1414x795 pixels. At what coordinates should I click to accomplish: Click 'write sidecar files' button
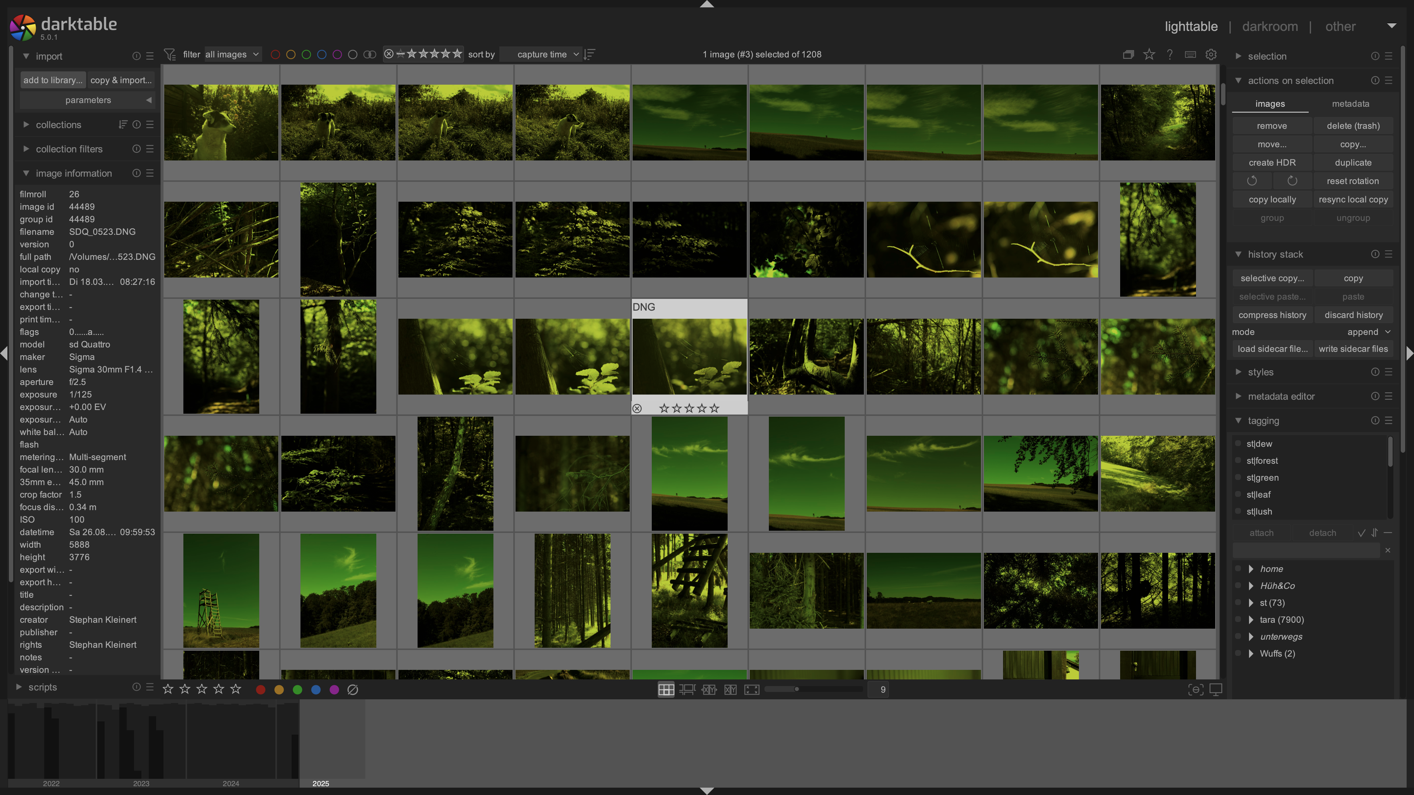(x=1353, y=349)
